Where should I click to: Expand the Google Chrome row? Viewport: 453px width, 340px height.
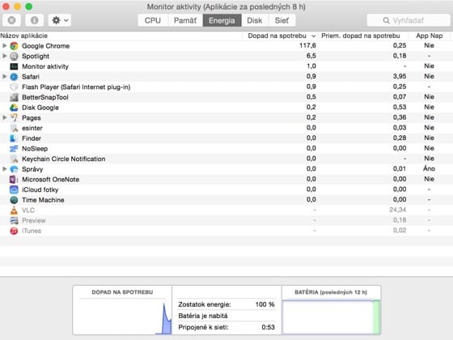4,45
